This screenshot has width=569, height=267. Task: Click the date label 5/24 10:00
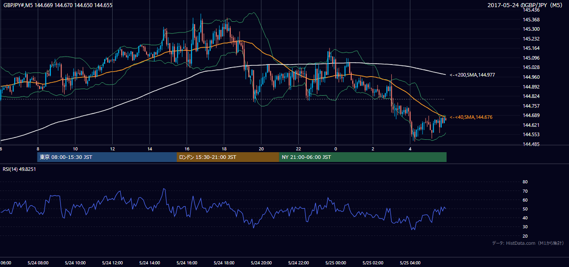(x=75, y=263)
